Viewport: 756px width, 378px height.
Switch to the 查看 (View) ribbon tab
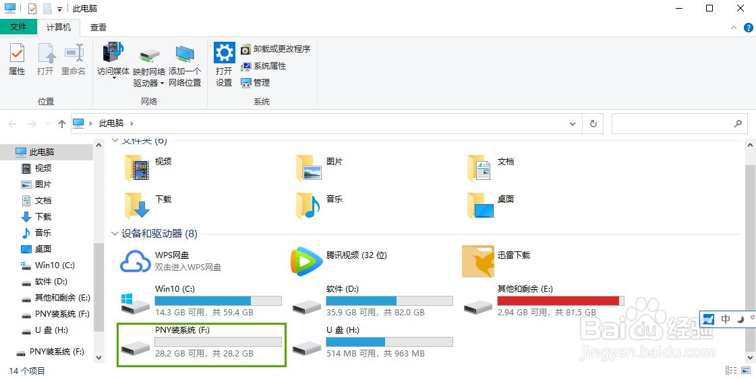pyautogui.click(x=98, y=28)
